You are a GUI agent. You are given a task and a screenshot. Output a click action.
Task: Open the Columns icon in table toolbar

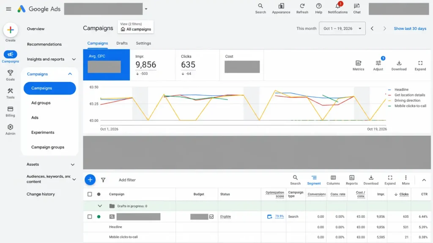333,178
